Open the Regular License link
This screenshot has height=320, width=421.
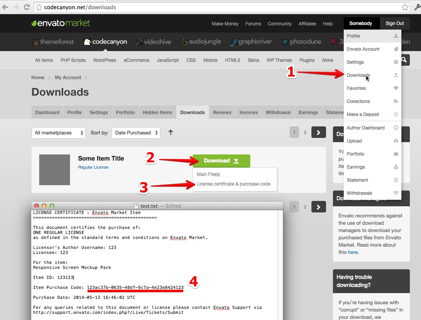tap(93, 167)
